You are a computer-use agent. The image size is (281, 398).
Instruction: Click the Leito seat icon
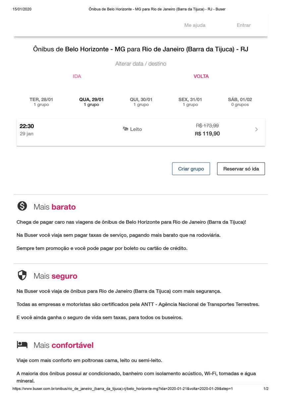coord(126,129)
